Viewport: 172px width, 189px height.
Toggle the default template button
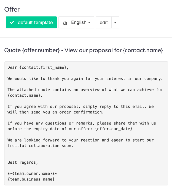[31, 23]
